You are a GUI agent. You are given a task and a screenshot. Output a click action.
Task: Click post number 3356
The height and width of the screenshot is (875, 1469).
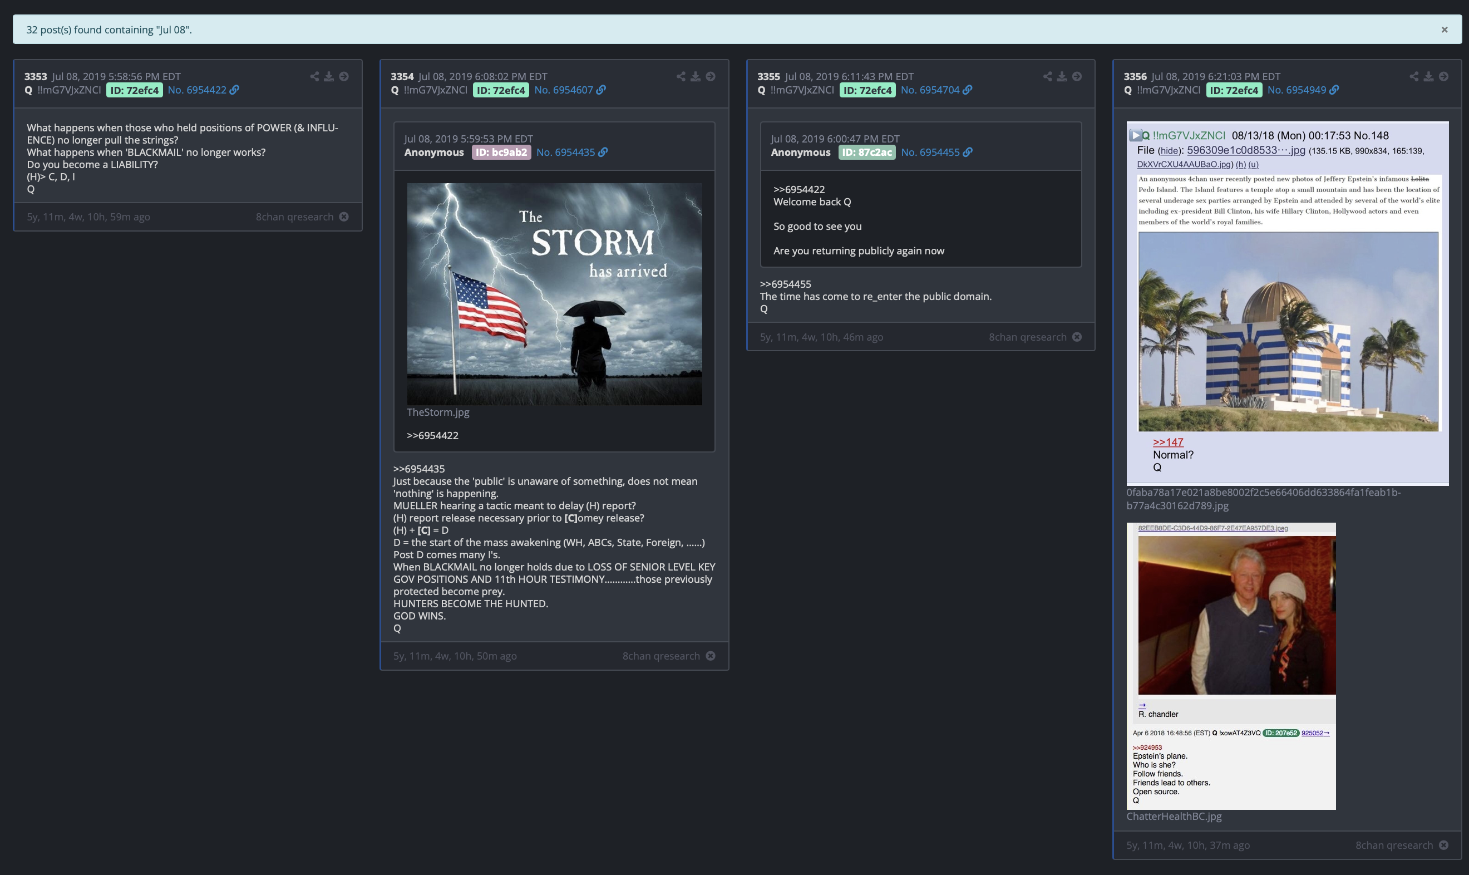click(x=1135, y=77)
